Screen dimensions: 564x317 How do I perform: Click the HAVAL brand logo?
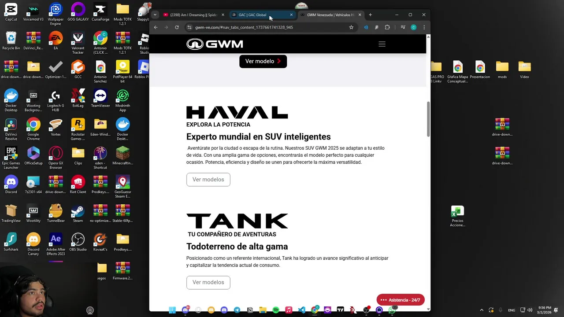pyautogui.click(x=237, y=113)
